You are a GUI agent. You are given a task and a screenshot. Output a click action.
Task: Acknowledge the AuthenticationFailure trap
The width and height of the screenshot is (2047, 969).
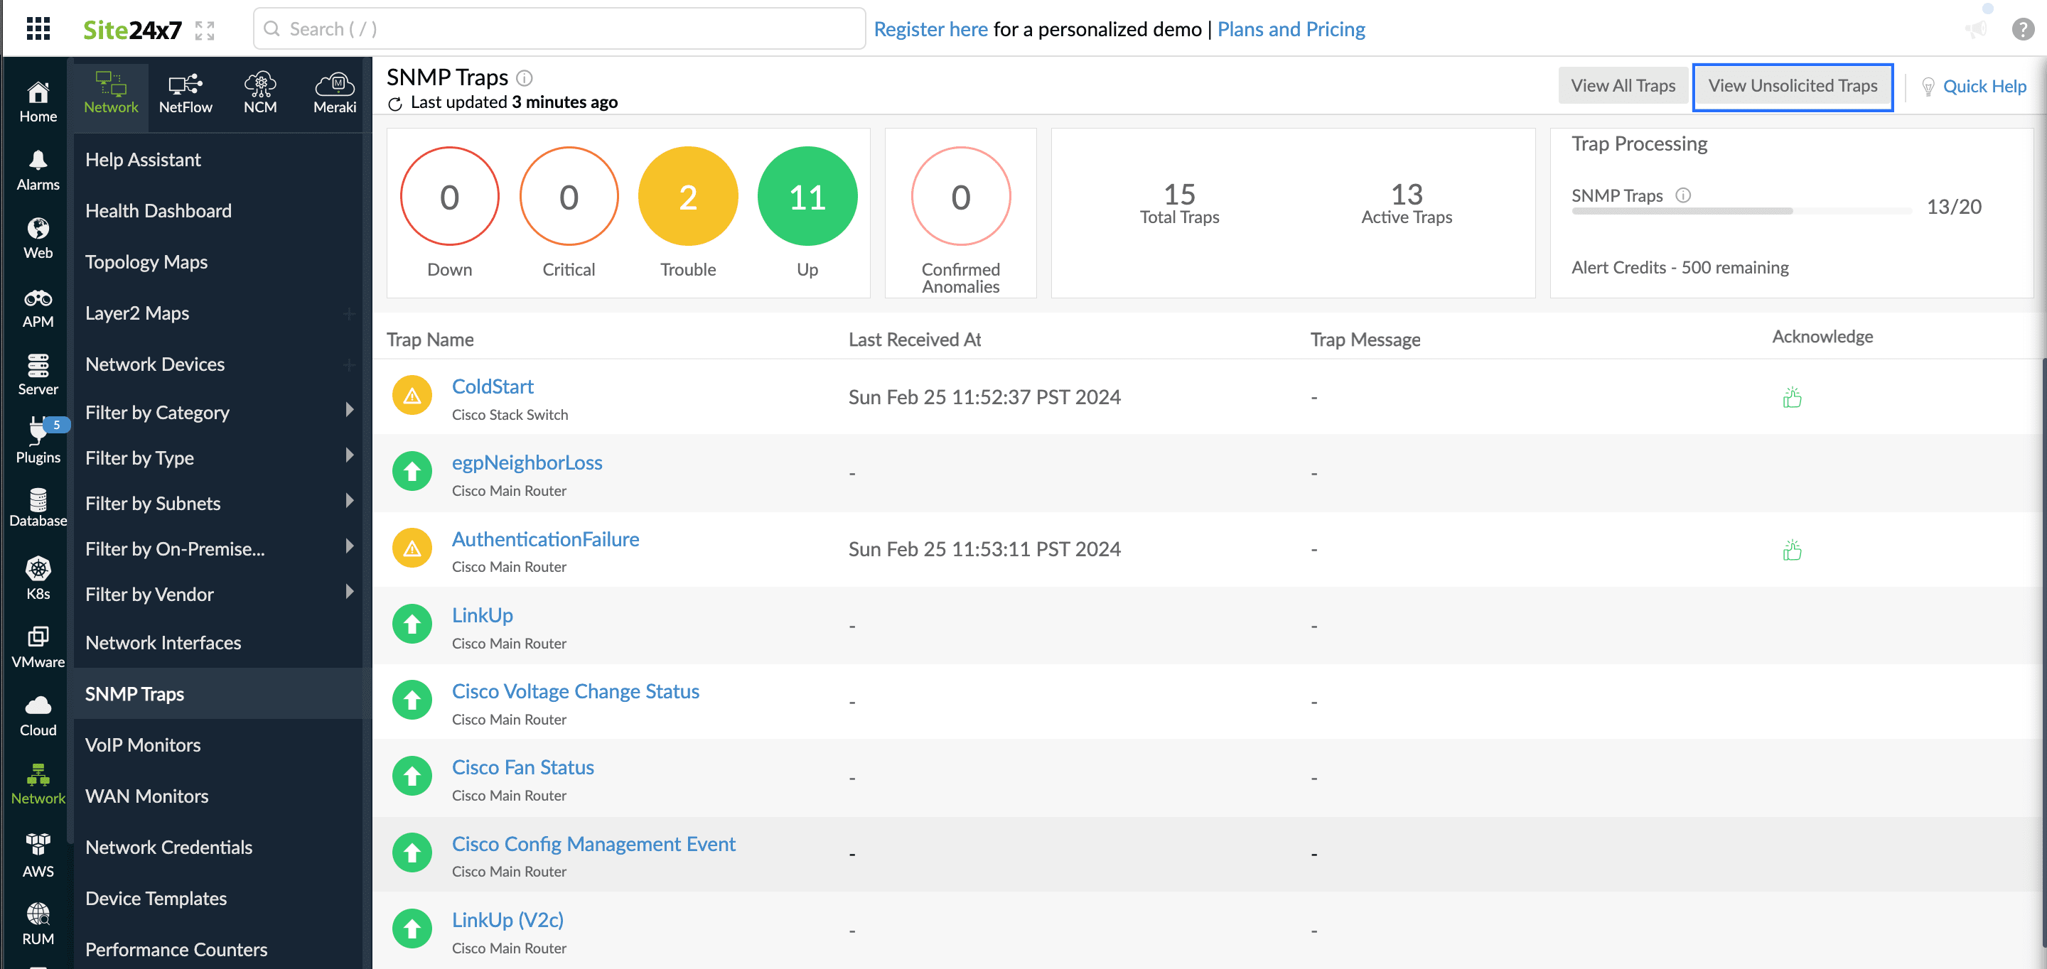[x=1792, y=550]
